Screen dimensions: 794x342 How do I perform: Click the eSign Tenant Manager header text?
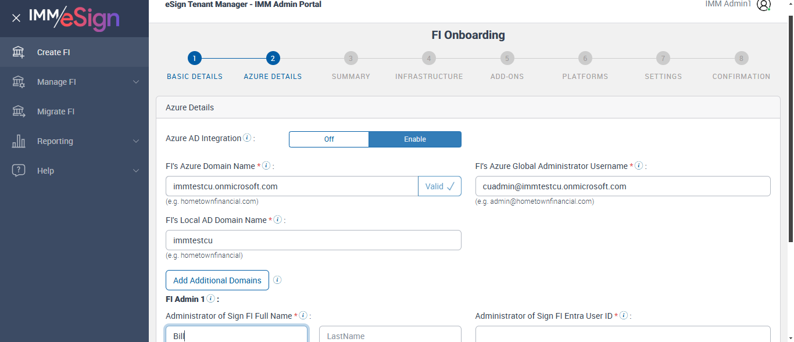[243, 4]
